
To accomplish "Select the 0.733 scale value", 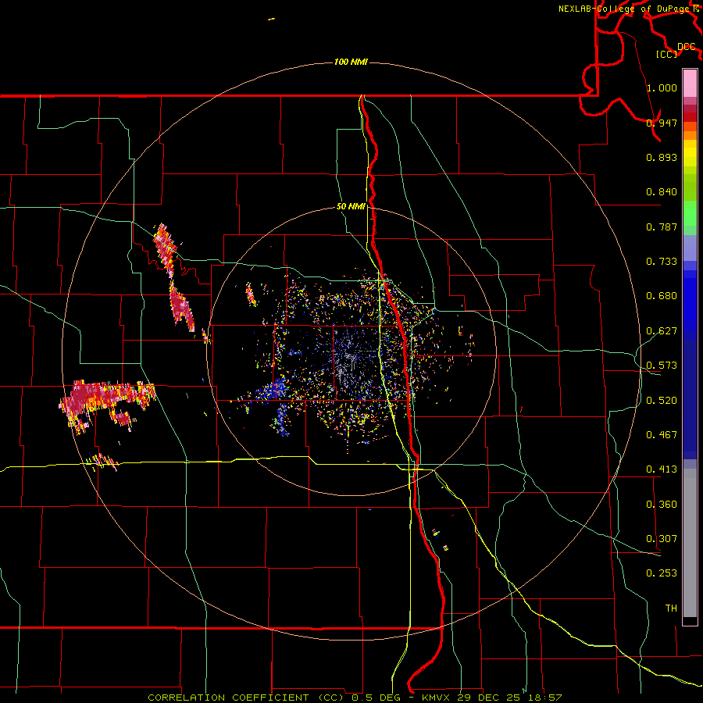I will pos(662,262).
